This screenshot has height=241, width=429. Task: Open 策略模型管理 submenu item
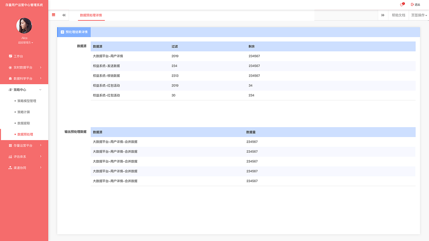(x=27, y=101)
